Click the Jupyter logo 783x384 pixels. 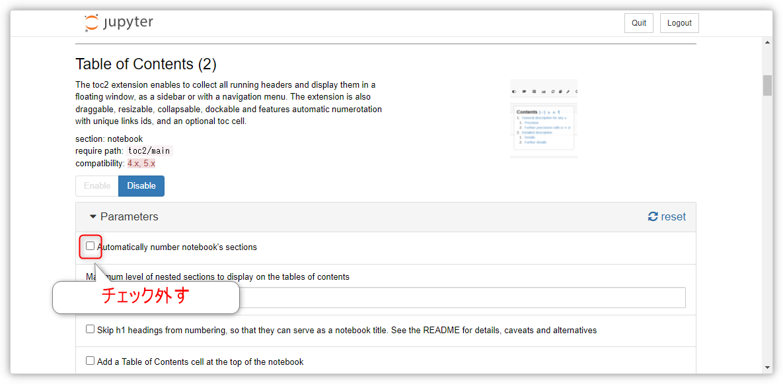[x=119, y=23]
